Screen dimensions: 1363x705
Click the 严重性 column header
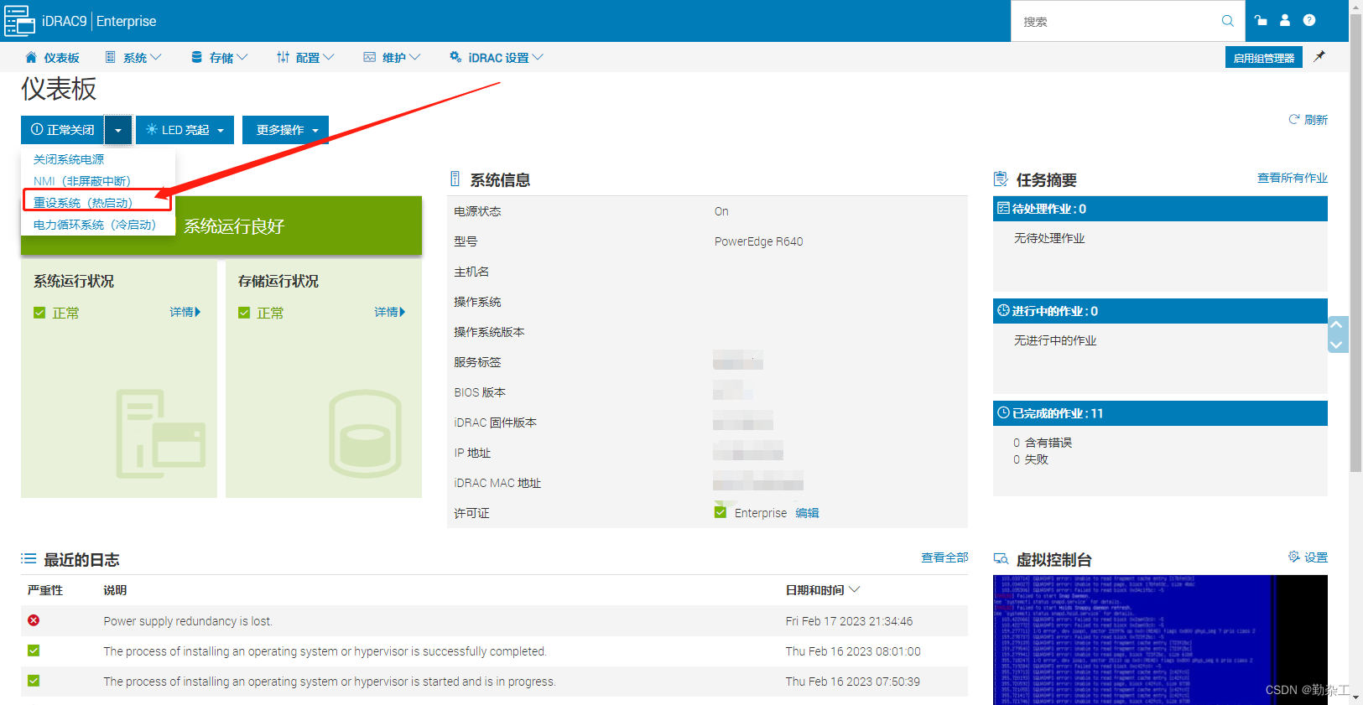[45, 590]
